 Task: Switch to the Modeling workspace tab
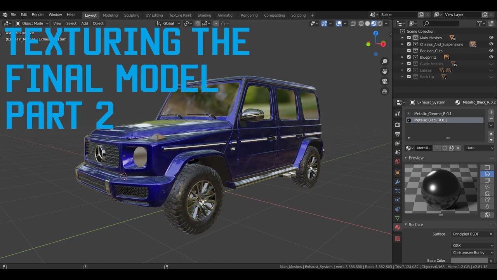pyautogui.click(x=110, y=15)
